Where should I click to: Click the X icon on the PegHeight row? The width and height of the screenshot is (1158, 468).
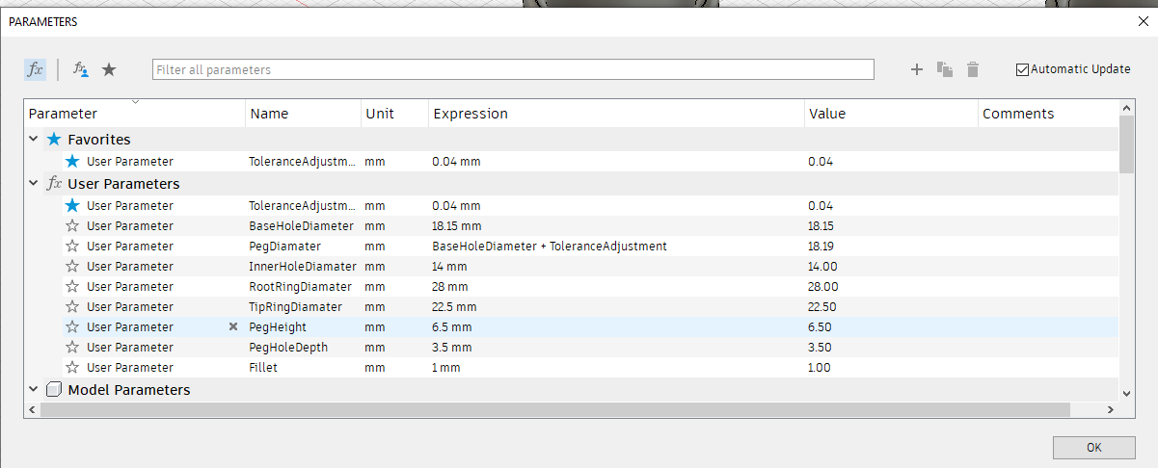(232, 327)
